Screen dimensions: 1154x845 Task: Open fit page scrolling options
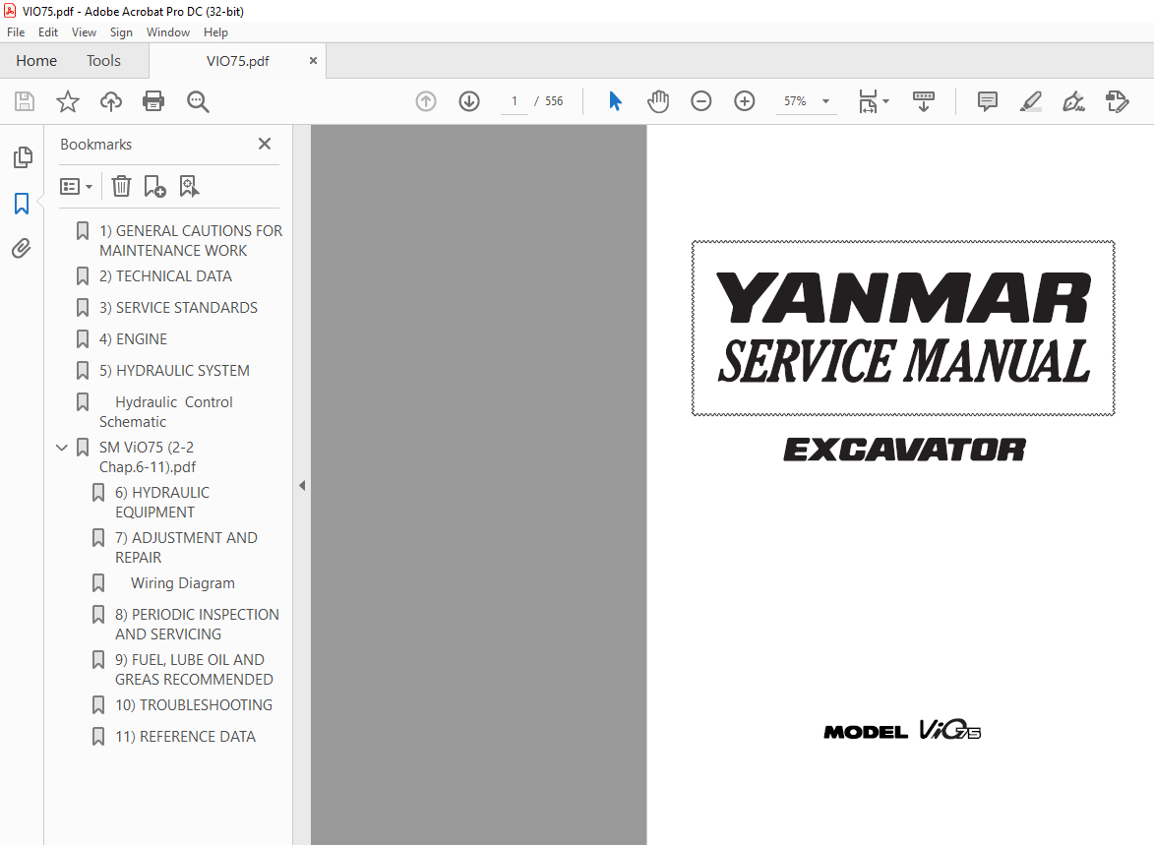coord(874,101)
